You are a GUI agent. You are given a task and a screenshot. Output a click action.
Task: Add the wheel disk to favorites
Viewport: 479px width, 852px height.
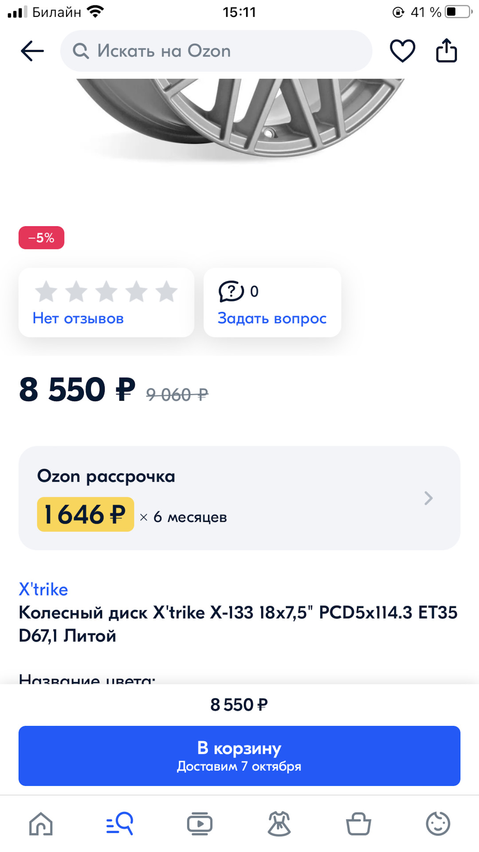[x=401, y=51]
